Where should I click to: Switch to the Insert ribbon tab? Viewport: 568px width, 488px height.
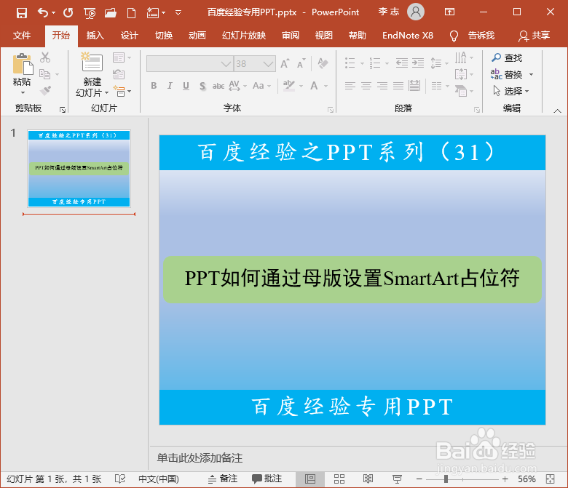[95, 36]
